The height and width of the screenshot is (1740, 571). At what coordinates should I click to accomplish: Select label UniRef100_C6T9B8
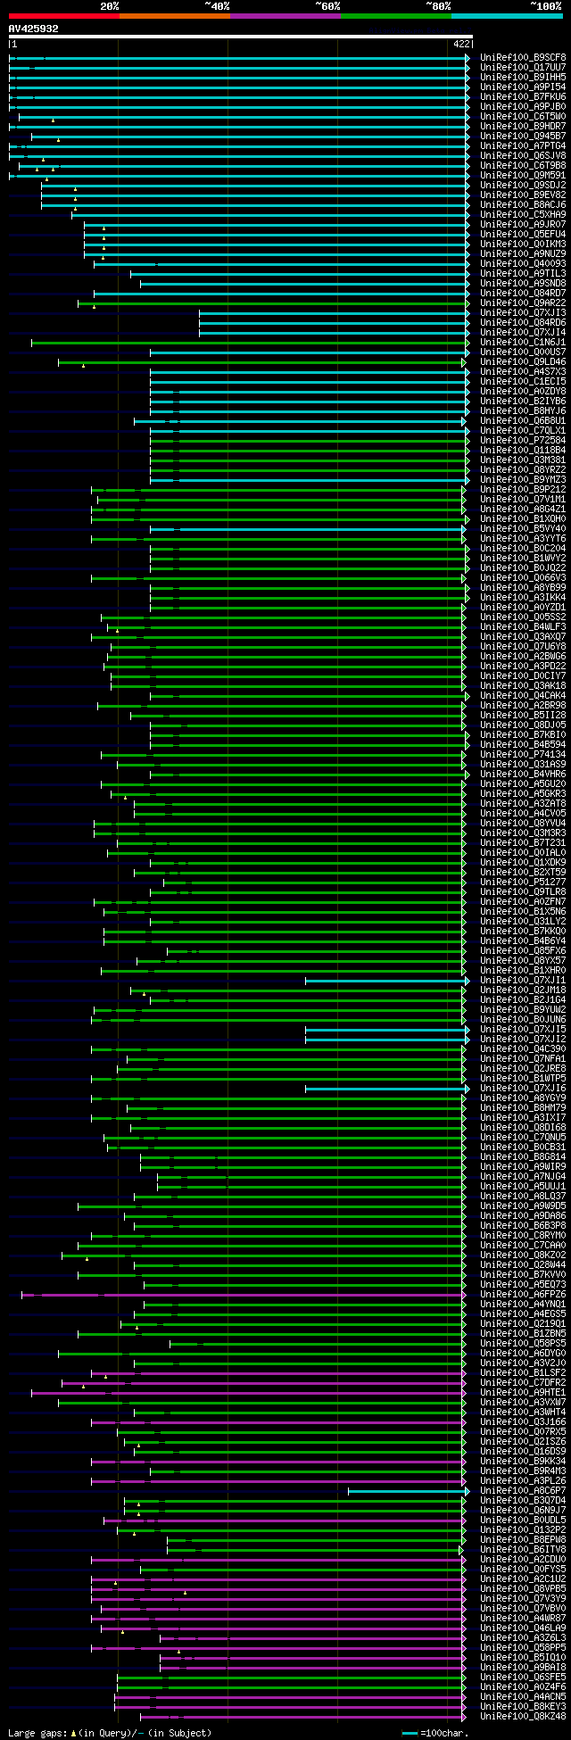tap(523, 166)
